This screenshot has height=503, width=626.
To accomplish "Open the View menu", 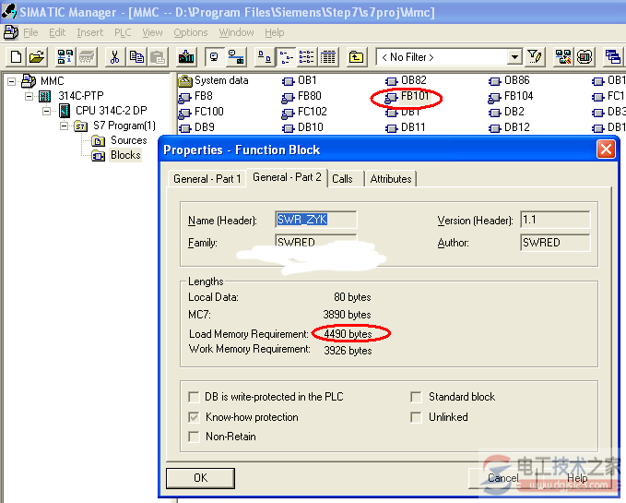I will click(x=152, y=32).
